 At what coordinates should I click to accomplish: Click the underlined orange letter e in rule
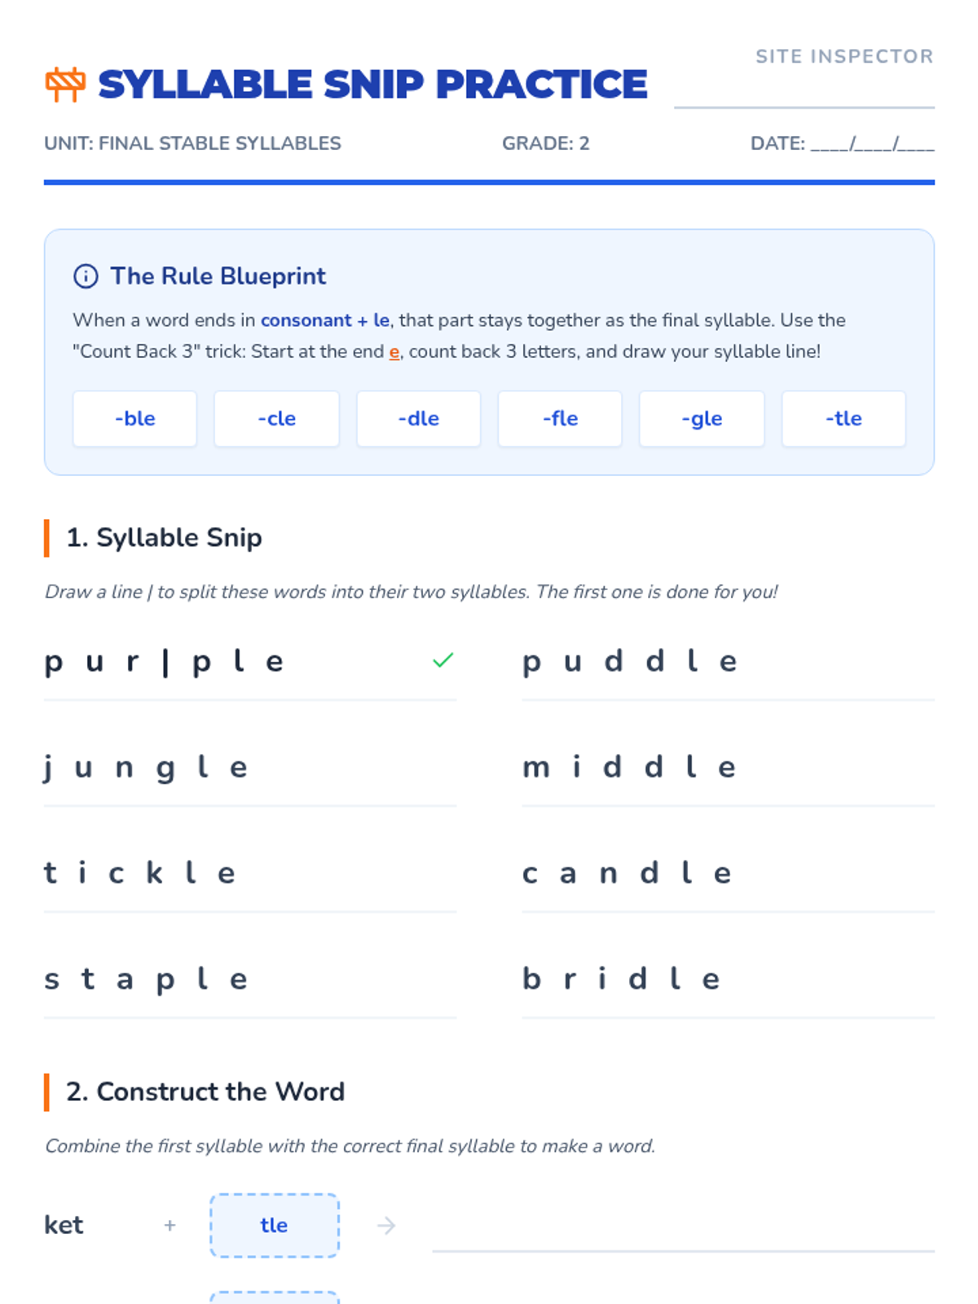pos(394,352)
